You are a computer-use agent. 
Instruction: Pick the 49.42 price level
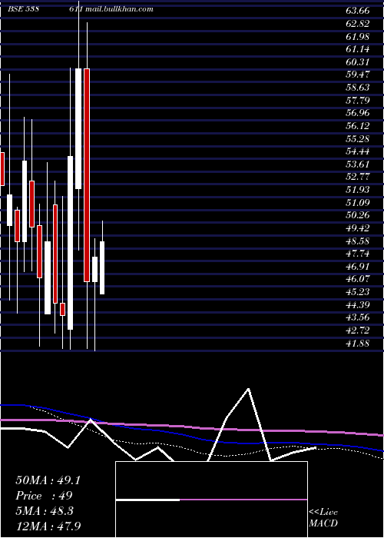[x=358, y=227]
